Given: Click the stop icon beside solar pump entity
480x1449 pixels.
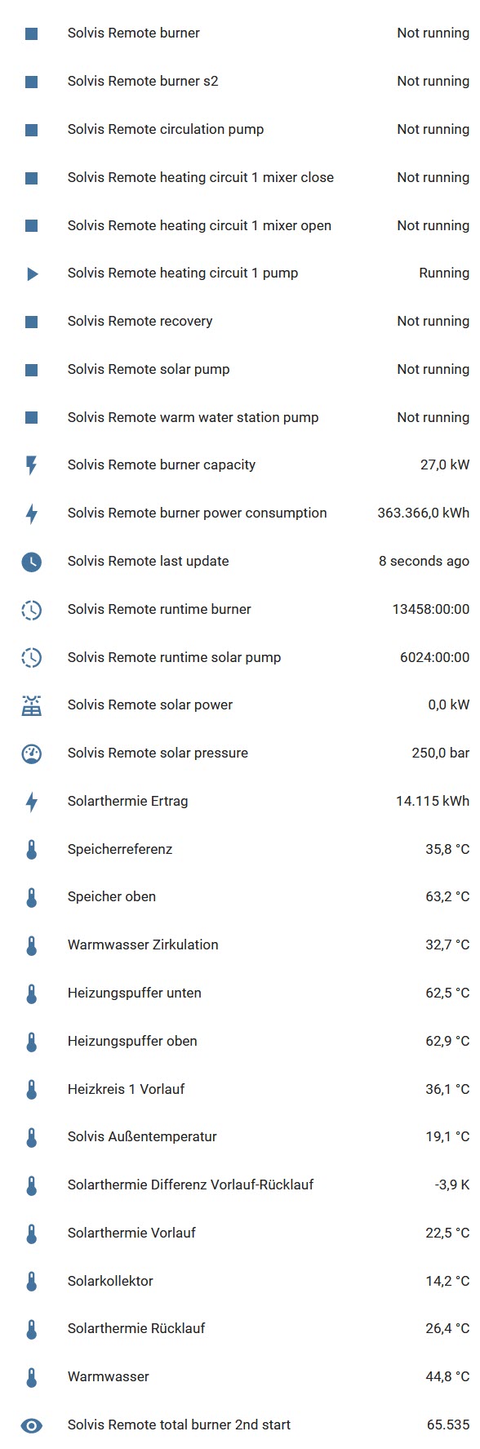Looking at the screenshot, I should (31, 369).
